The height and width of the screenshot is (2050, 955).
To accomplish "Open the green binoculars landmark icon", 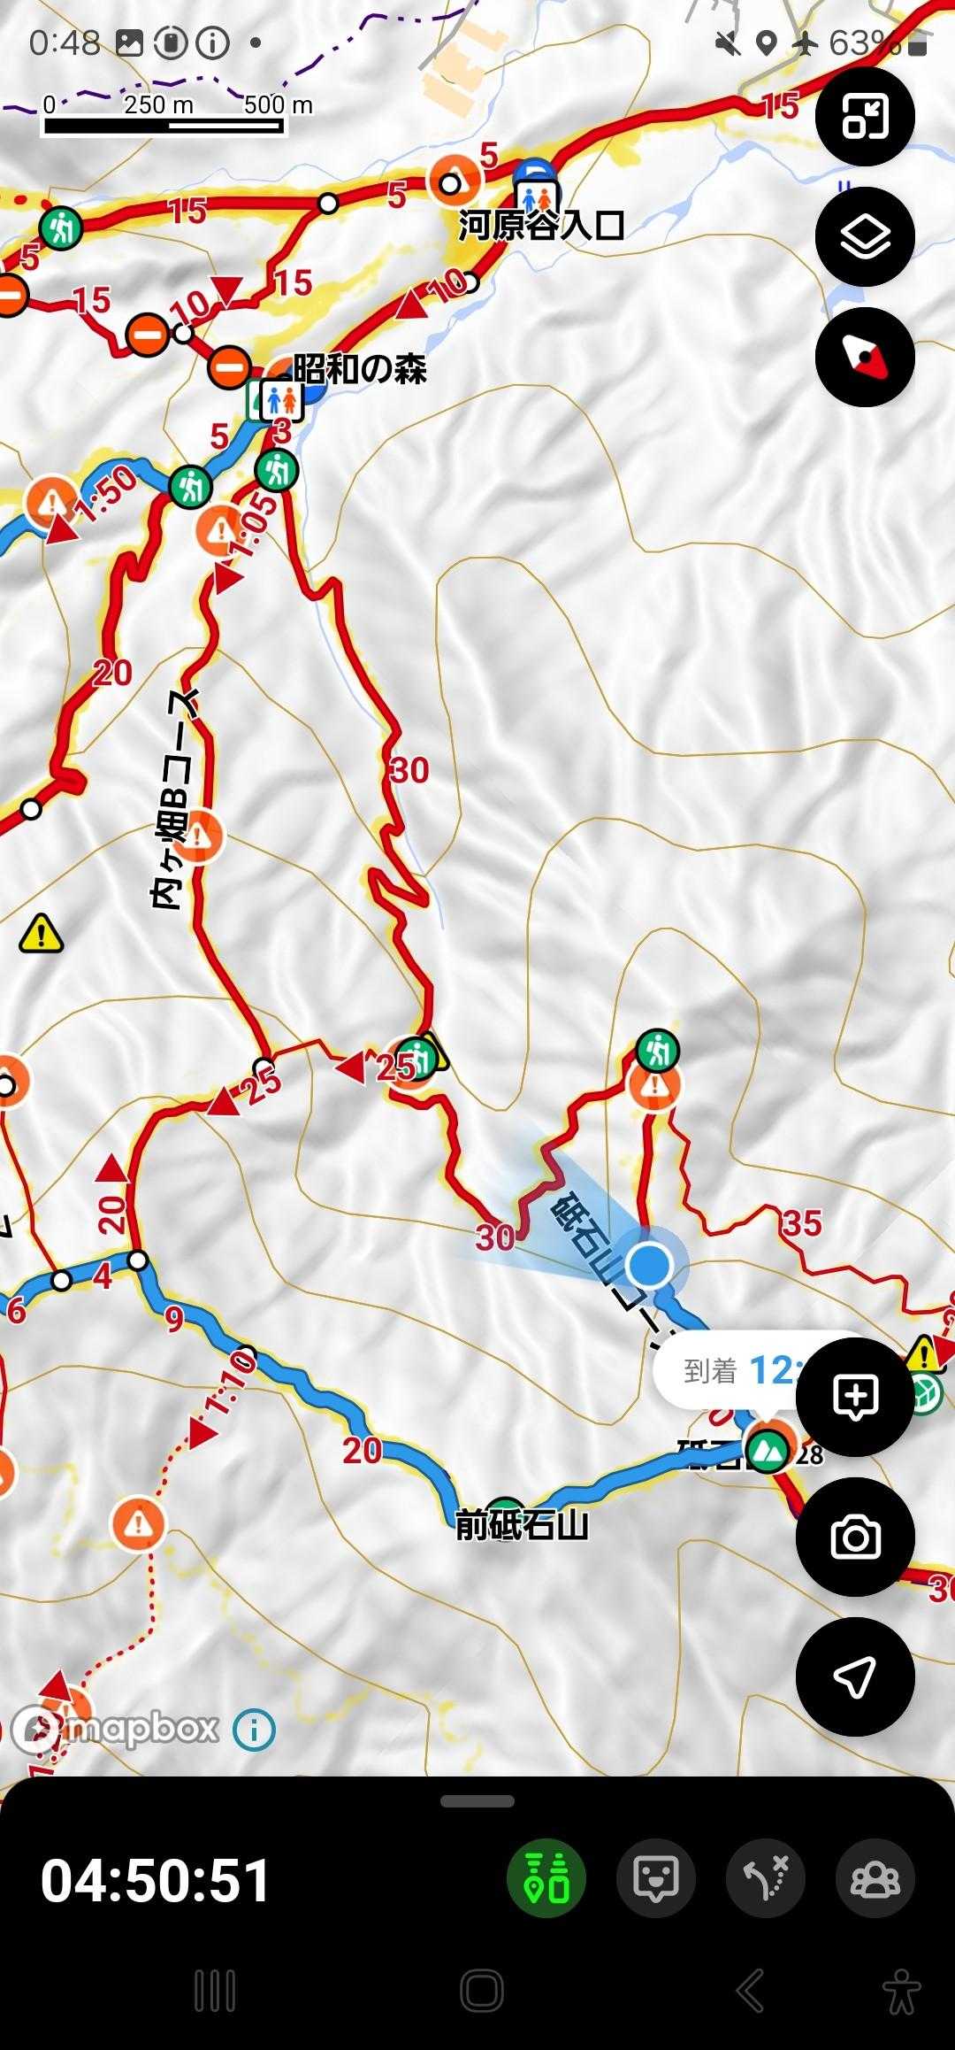I will (x=546, y=1878).
